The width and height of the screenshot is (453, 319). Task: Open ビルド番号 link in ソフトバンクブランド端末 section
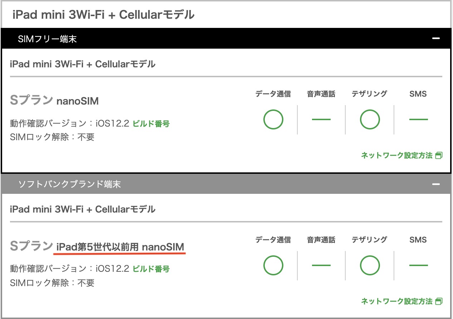pos(151,269)
